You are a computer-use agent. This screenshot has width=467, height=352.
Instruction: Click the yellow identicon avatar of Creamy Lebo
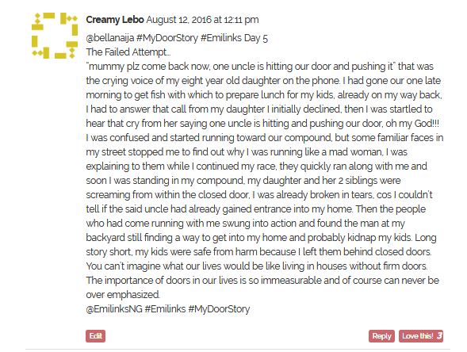(x=55, y=36)
